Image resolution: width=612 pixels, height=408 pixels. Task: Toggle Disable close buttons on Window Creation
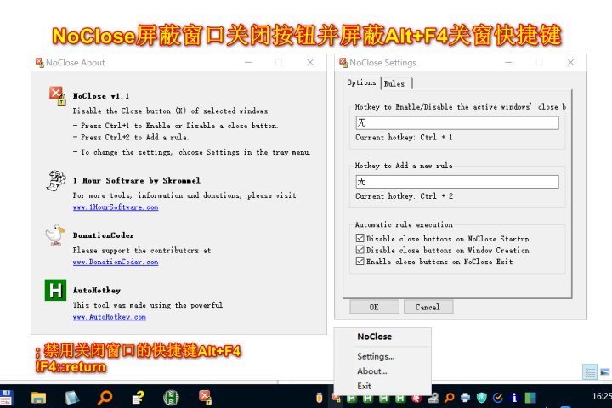click(360, 250)
